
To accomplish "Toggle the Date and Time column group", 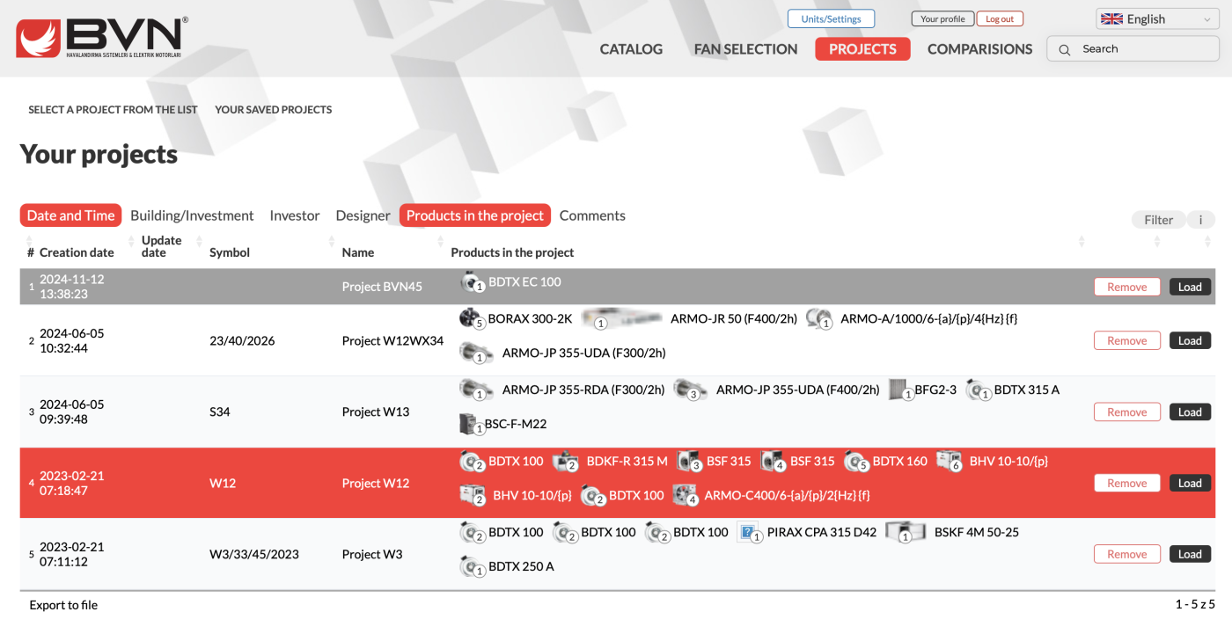I will [x=70, y=215].
